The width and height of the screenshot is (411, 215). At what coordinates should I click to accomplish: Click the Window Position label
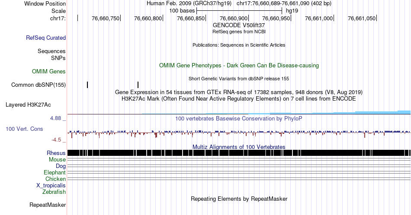pos(45,3)
